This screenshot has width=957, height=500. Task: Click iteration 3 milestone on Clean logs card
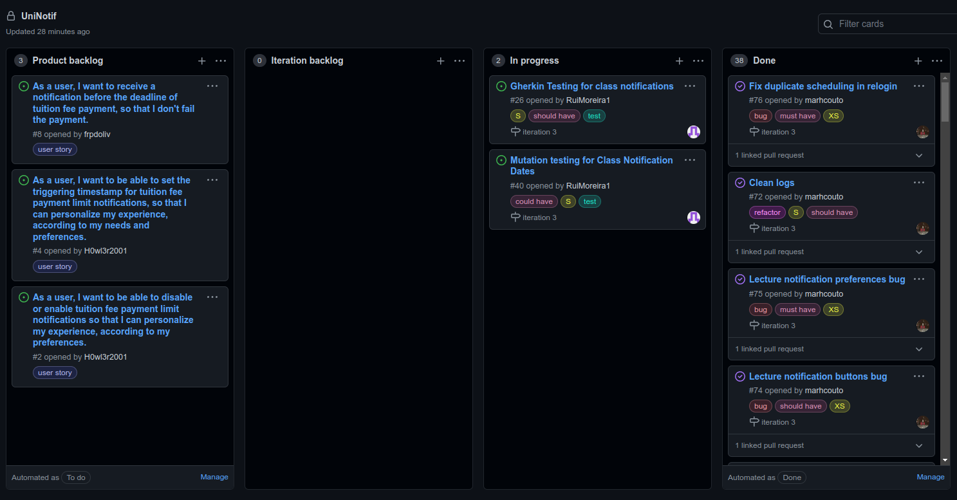click(777, 228)
